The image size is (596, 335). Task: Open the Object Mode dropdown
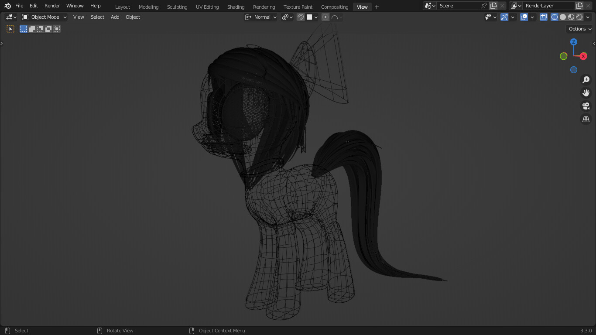click(45, 17)
